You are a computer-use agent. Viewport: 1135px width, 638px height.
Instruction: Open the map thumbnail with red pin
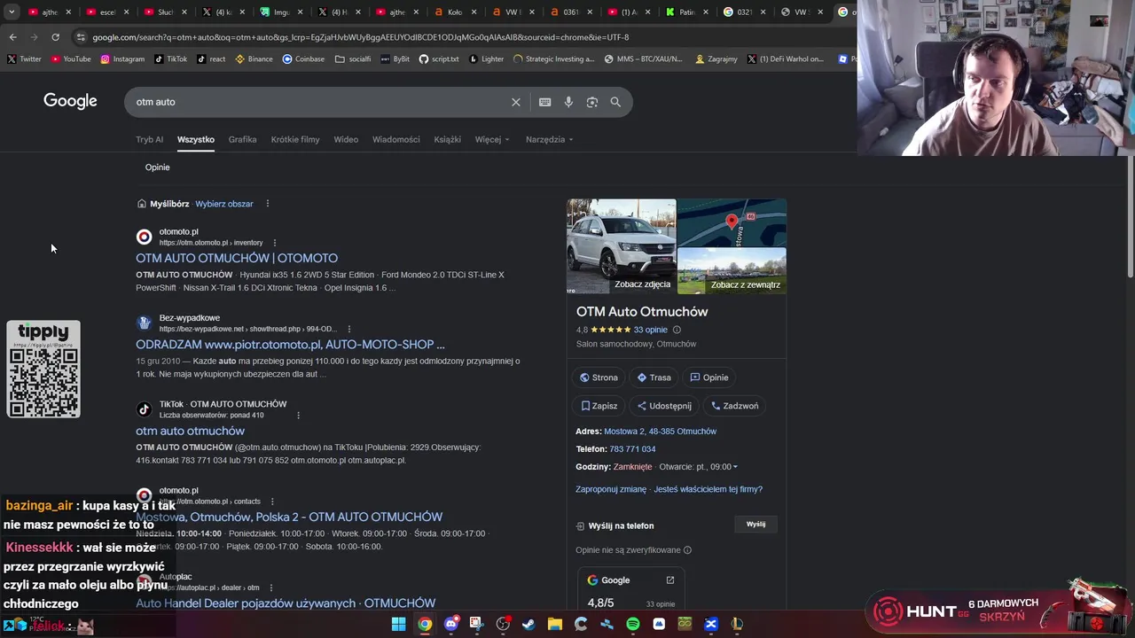[732, 222]
